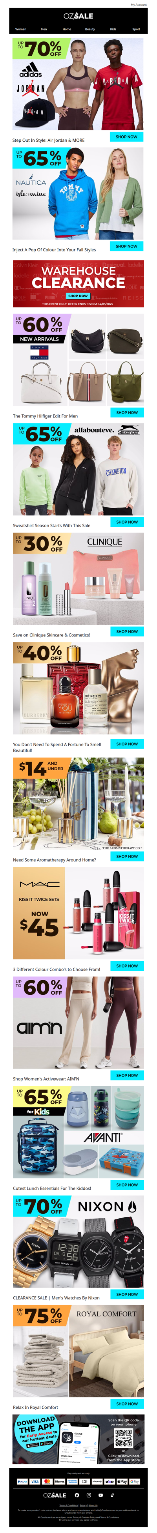This screenshot has width=157, height=1533.
Task: Click the PayPal payment icon
Action: [22, 1481]
